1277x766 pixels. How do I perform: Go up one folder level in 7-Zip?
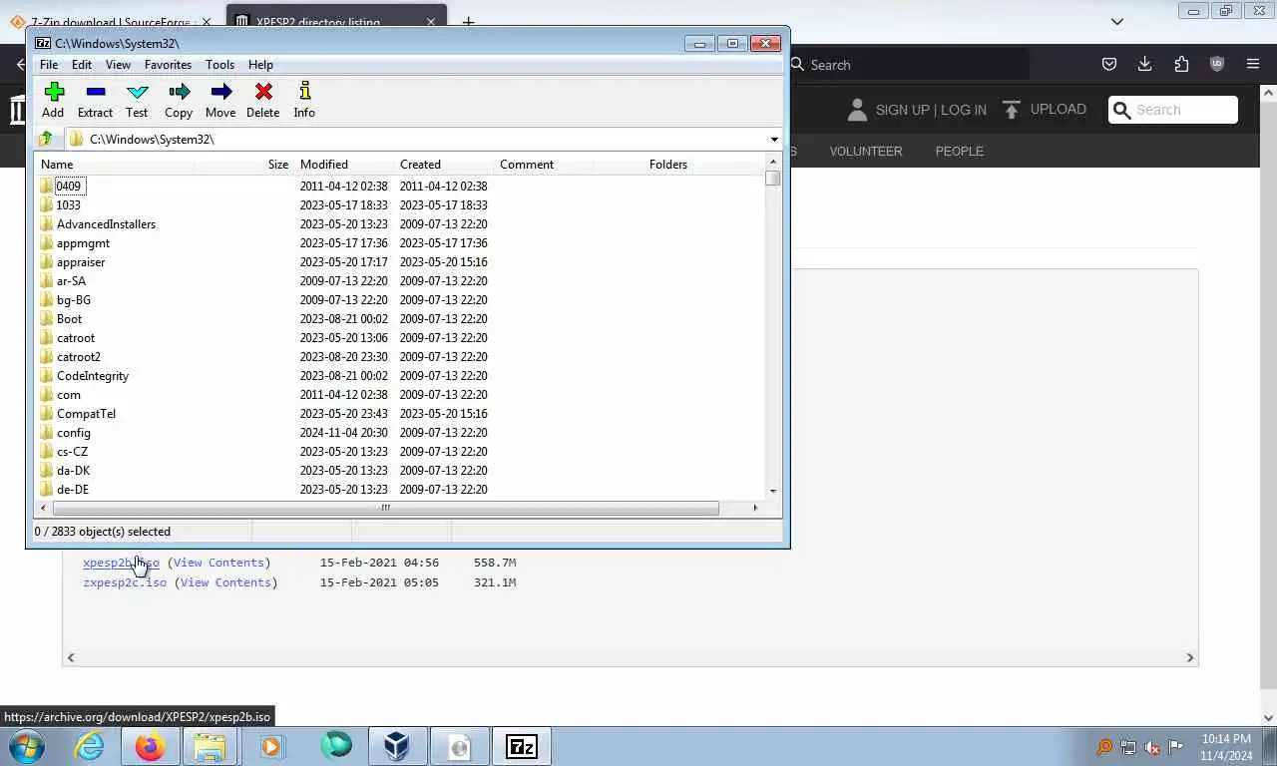[46, 139]
